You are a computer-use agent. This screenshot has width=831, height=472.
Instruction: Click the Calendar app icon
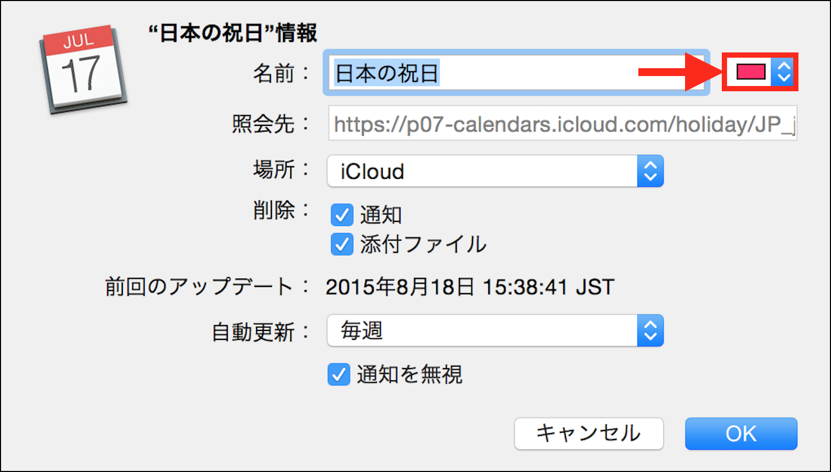coord(83,69)
